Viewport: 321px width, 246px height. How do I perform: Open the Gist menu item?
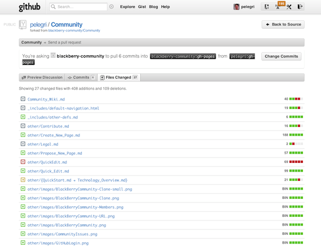[x=142, y=7]
